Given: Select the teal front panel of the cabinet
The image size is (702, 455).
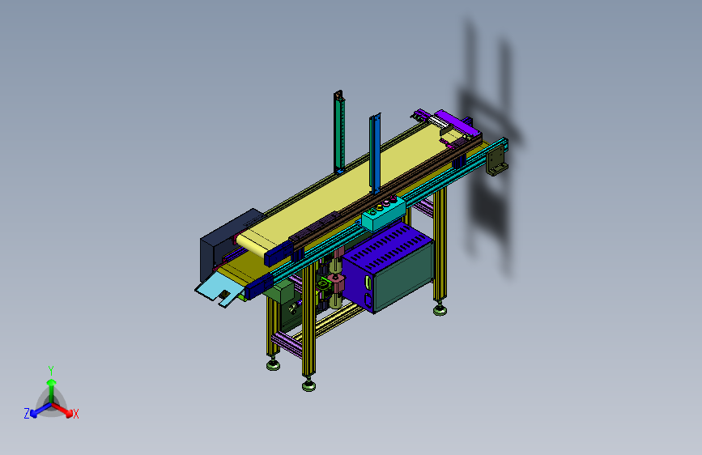Looking at the screenshot, I should [x=403, y=278].
